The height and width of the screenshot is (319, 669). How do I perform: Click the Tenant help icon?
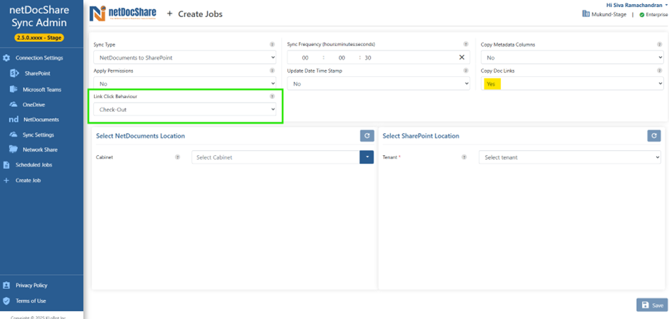coord(464,157)
